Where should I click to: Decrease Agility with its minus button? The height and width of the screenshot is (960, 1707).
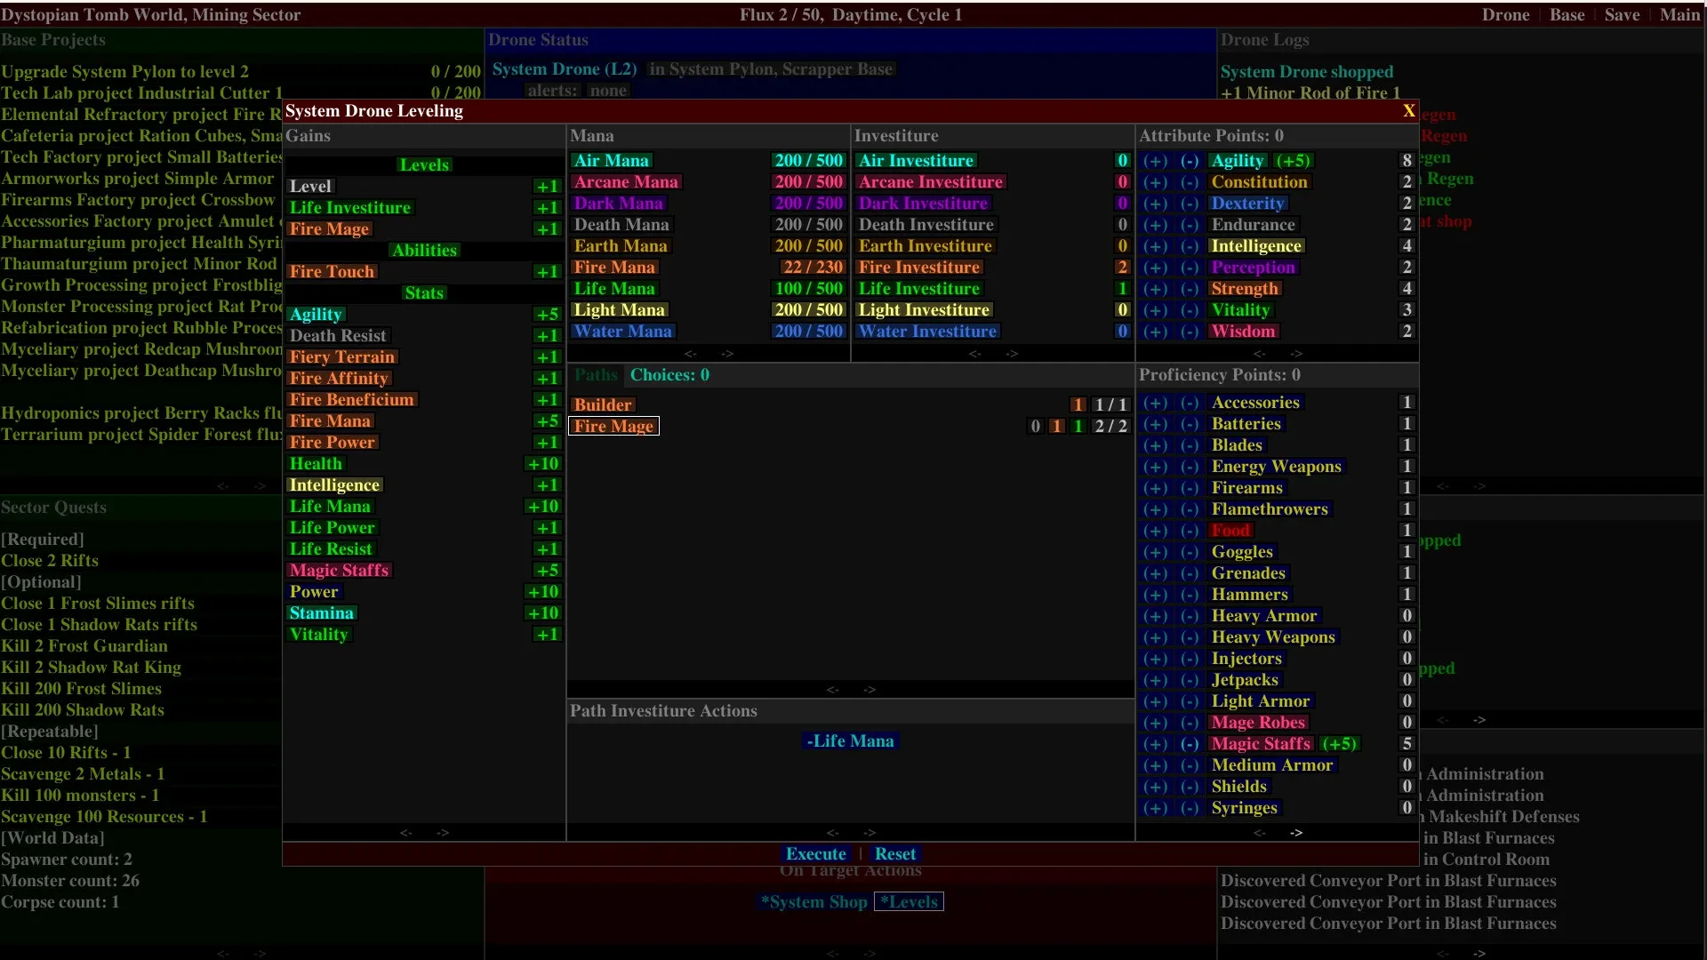click(1190, 161)
